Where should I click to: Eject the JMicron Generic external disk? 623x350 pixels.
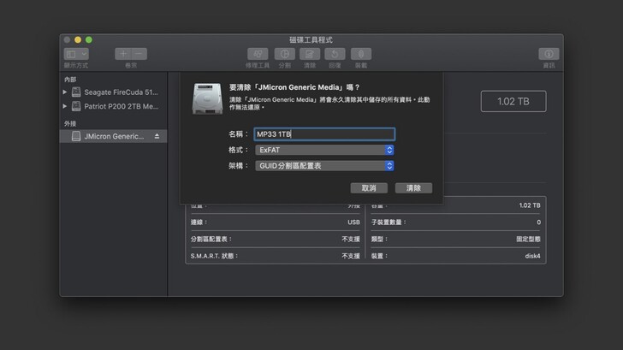tap(157, 136)
